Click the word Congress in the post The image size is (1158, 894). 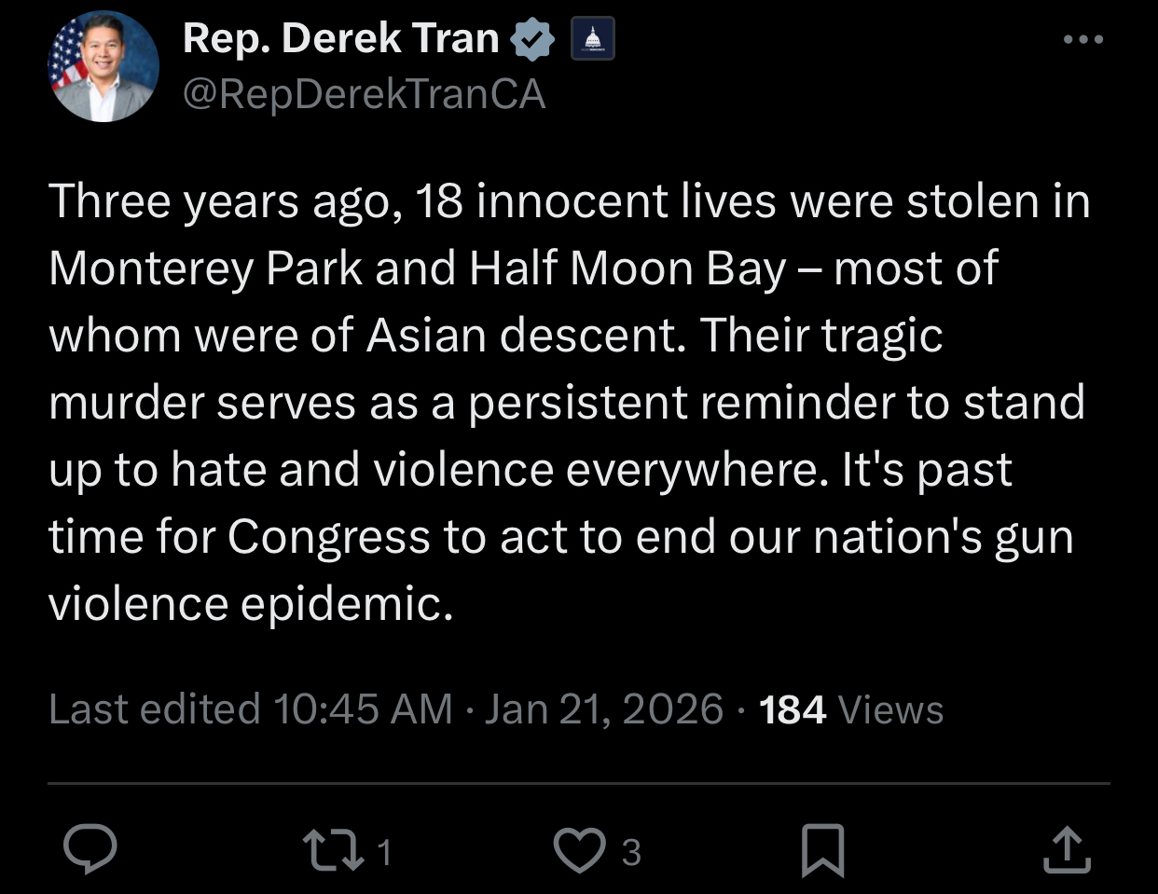click(328, 537)
